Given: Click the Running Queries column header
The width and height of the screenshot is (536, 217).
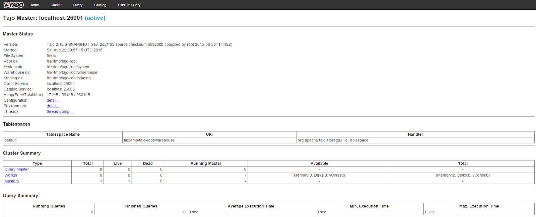Looking at the screenshot, I should coord(49,206).
